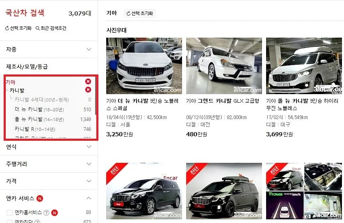Click the 사진우대 section heading
The image size is (344, 223).
click(x=116, y=30)
